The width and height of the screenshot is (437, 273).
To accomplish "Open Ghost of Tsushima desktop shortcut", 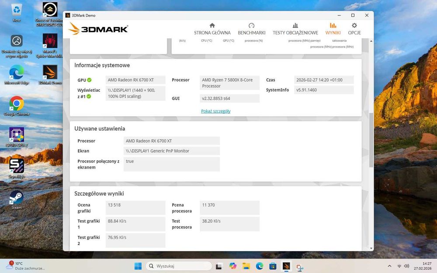I will pyautogui.click(x=50, y=14).
